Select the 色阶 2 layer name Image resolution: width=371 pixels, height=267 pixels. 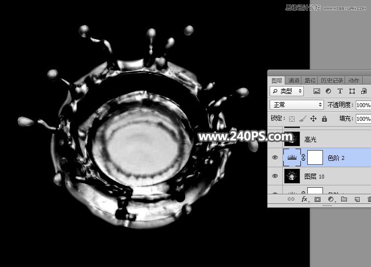point(336,158)
